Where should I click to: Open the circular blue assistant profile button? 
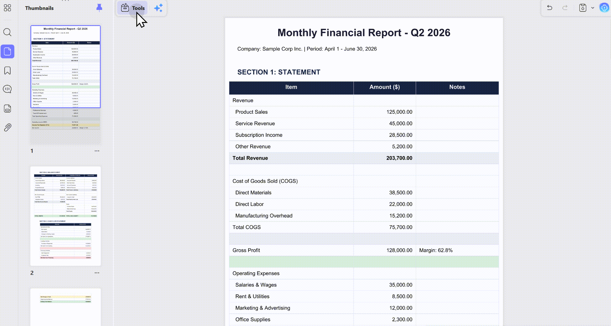[604, 8]
